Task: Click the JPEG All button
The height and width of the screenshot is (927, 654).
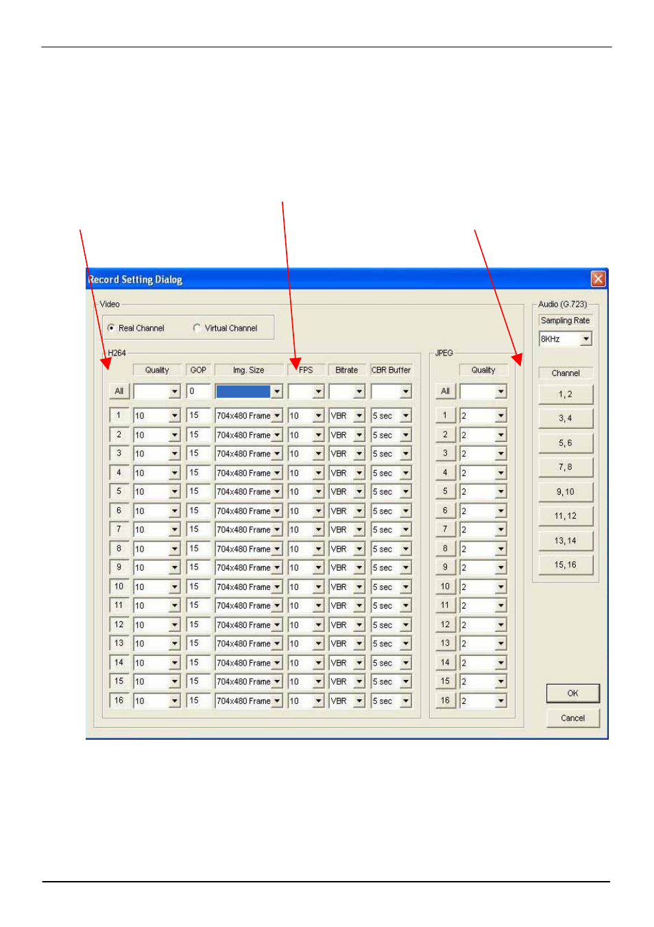Action: coord(446,391)
